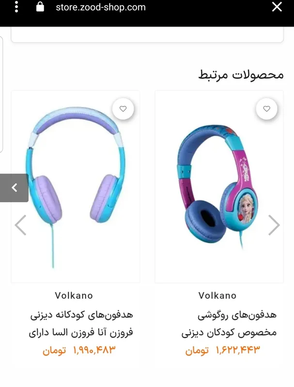Go to next related products slide

pos(274,225)
